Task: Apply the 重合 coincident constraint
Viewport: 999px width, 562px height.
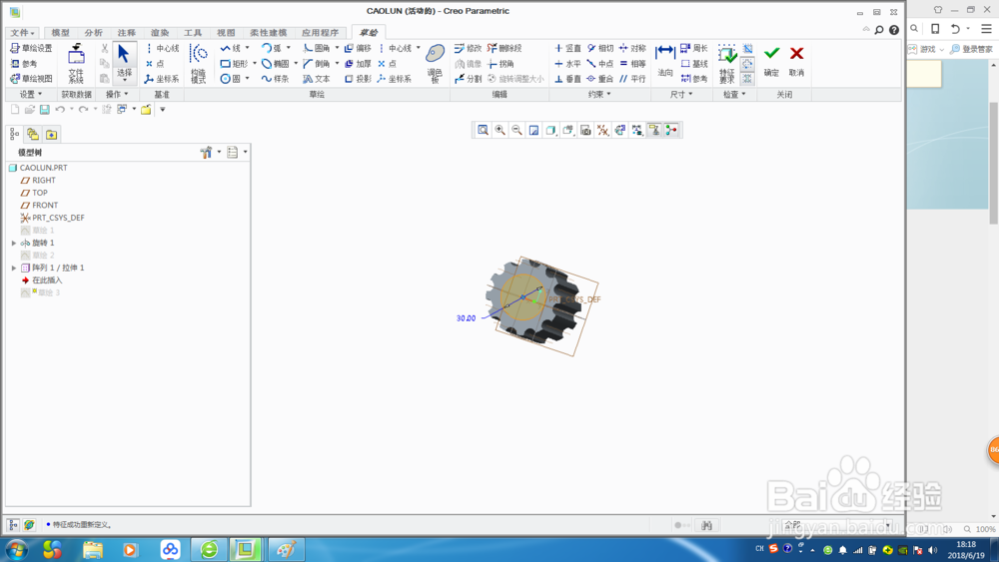Action: [600, 79]
